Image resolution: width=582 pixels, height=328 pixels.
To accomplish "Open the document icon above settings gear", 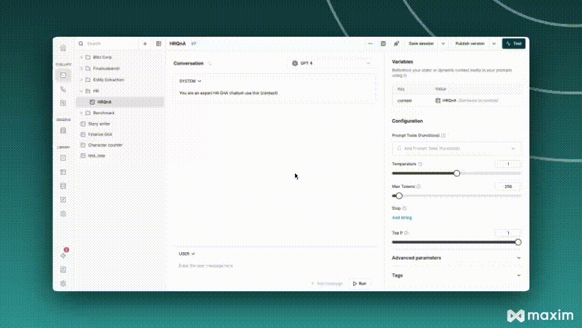I will pyautogui.click(x=63, y=270).
